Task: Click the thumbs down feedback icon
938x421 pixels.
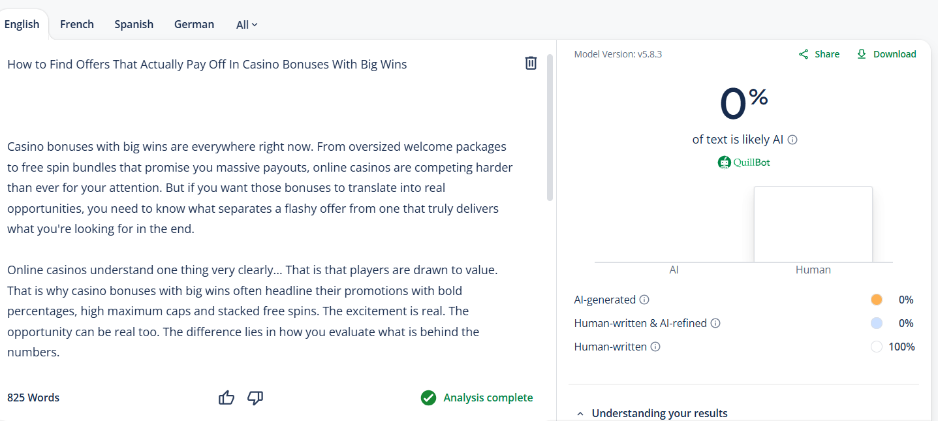Action: click(255, 398)
